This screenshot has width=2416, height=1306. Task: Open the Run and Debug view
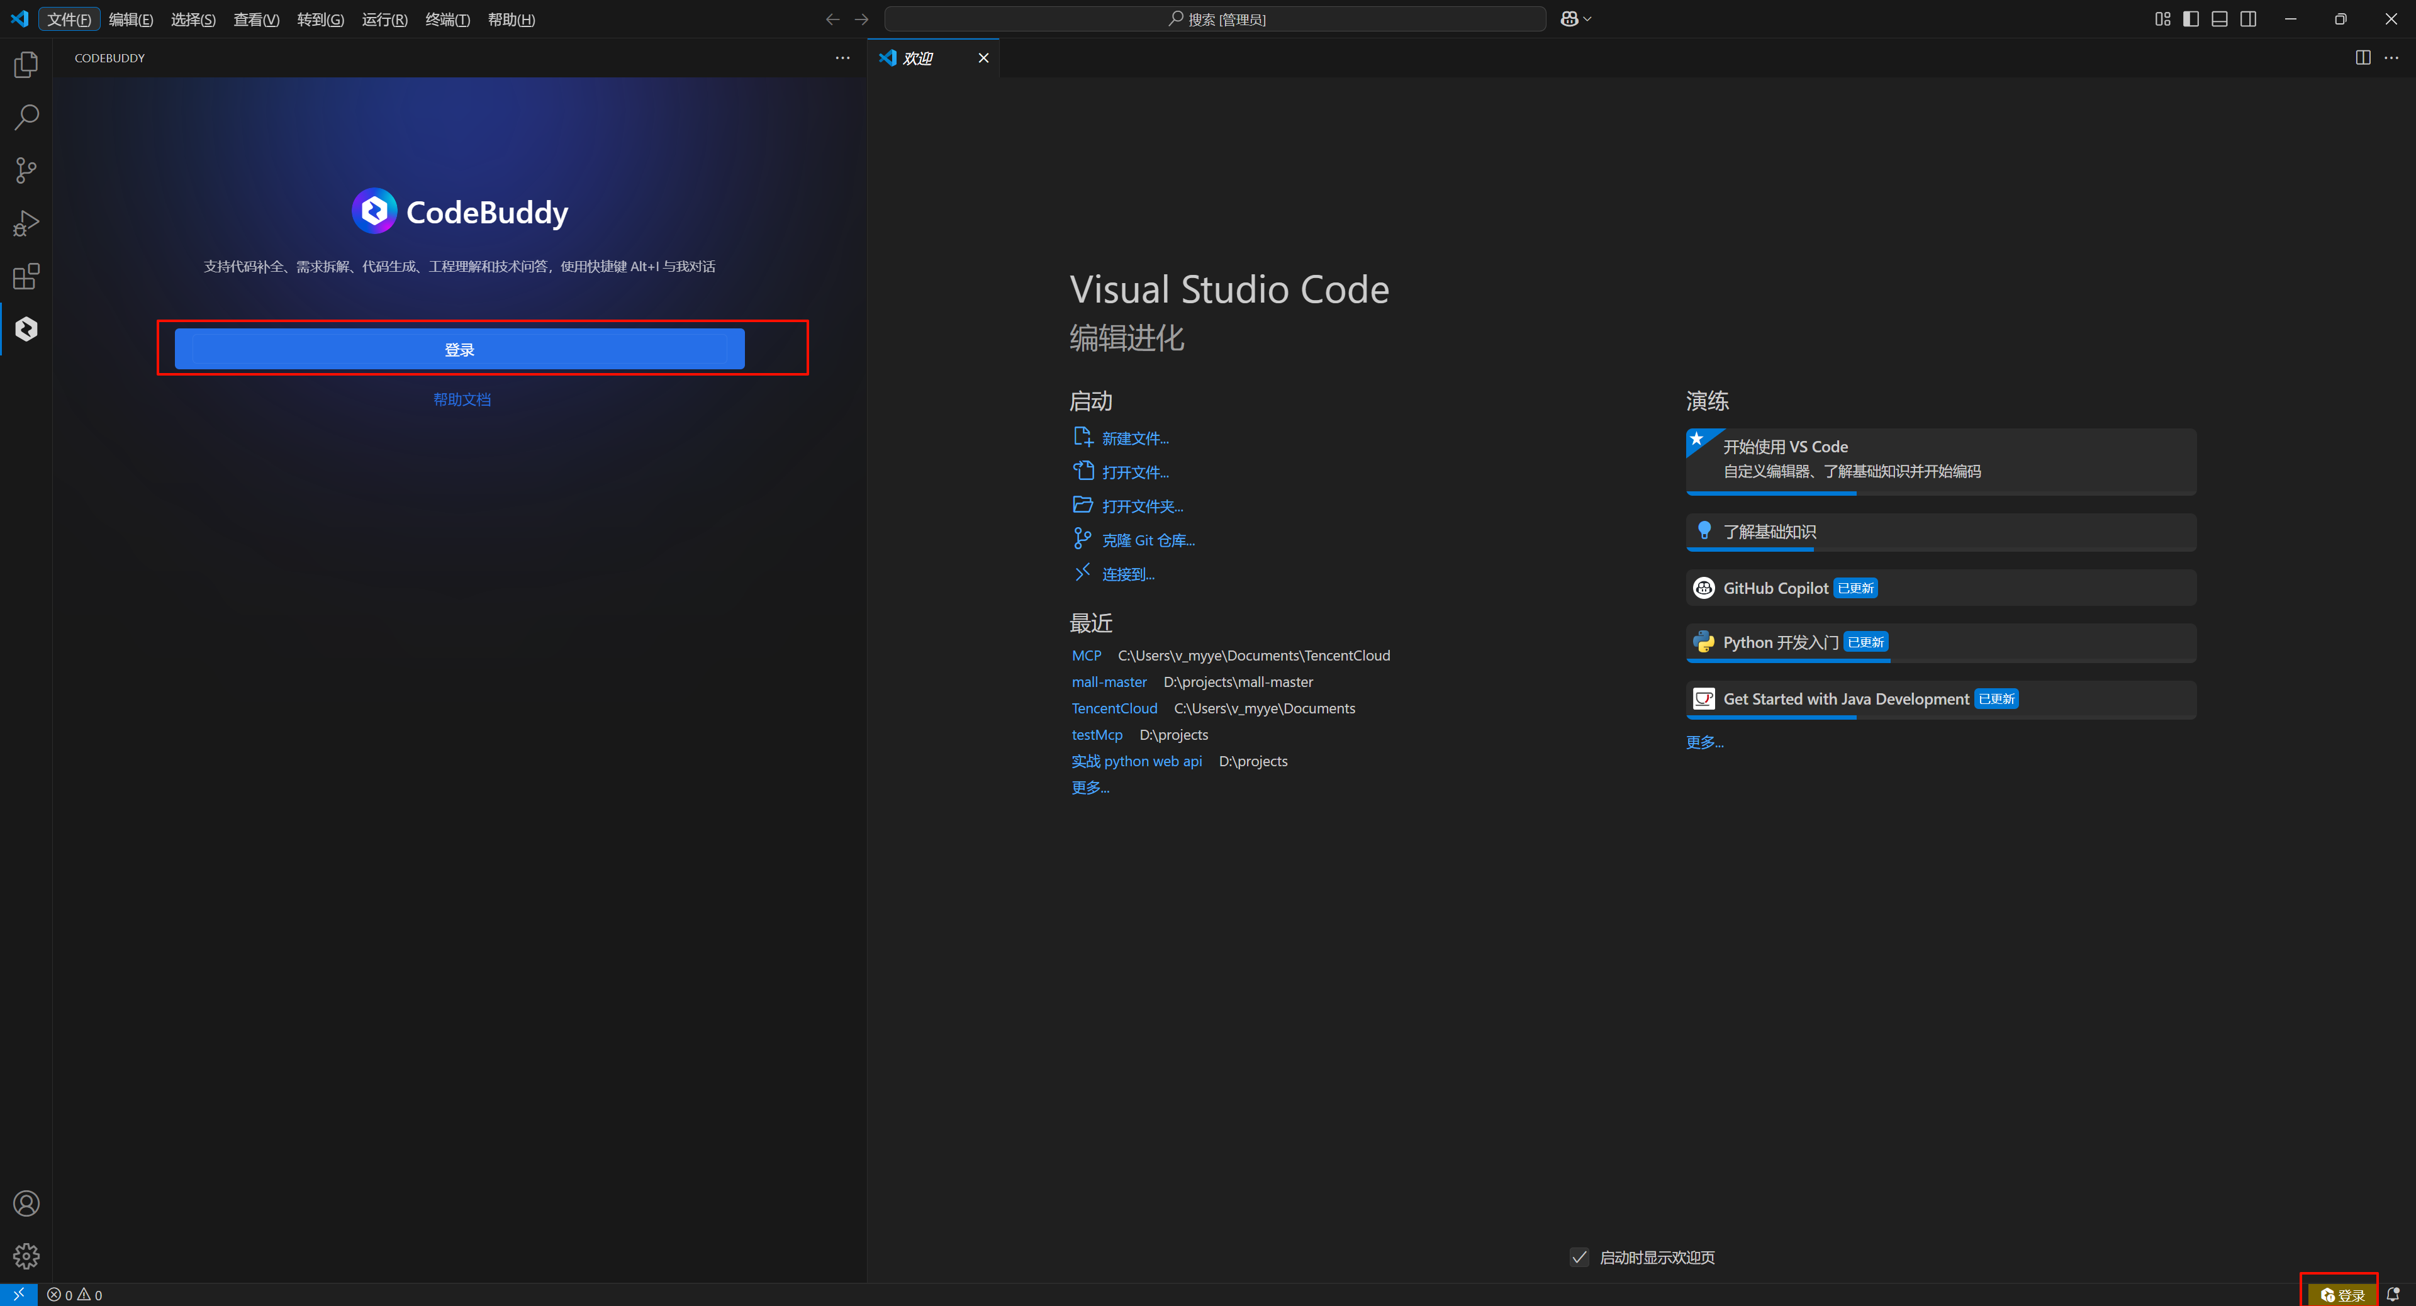click(25, 222)
